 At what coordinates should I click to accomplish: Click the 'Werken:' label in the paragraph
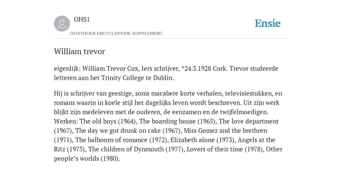pos(66,121)
